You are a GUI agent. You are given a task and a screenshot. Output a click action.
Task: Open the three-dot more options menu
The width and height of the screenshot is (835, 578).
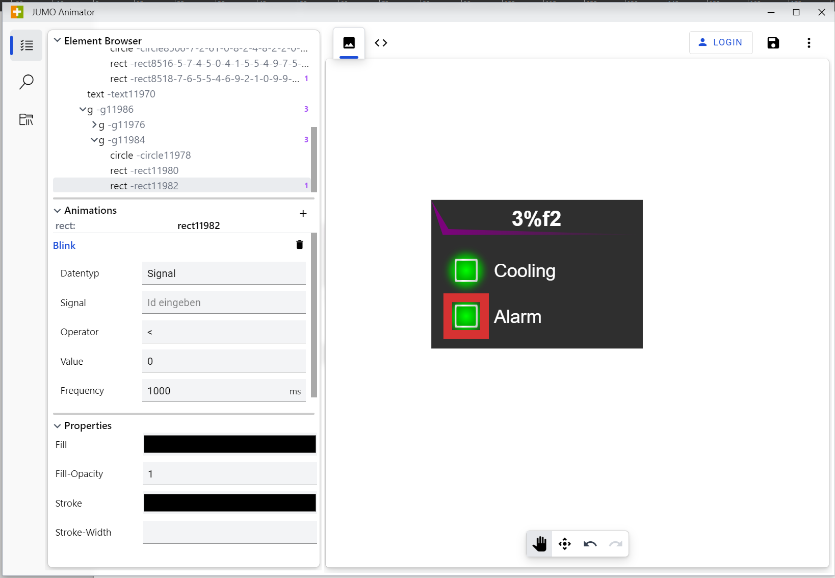pyautogui.click(x=808, y=43)
